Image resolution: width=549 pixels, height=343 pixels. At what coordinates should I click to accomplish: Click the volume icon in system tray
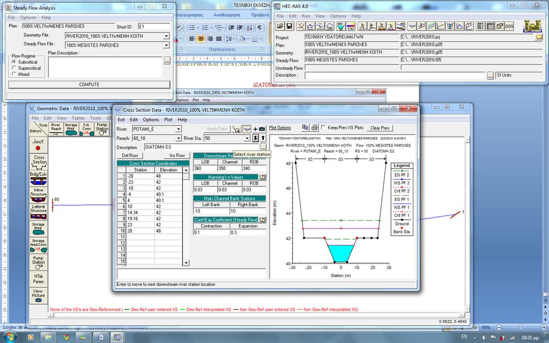click(x=484, y=338)
